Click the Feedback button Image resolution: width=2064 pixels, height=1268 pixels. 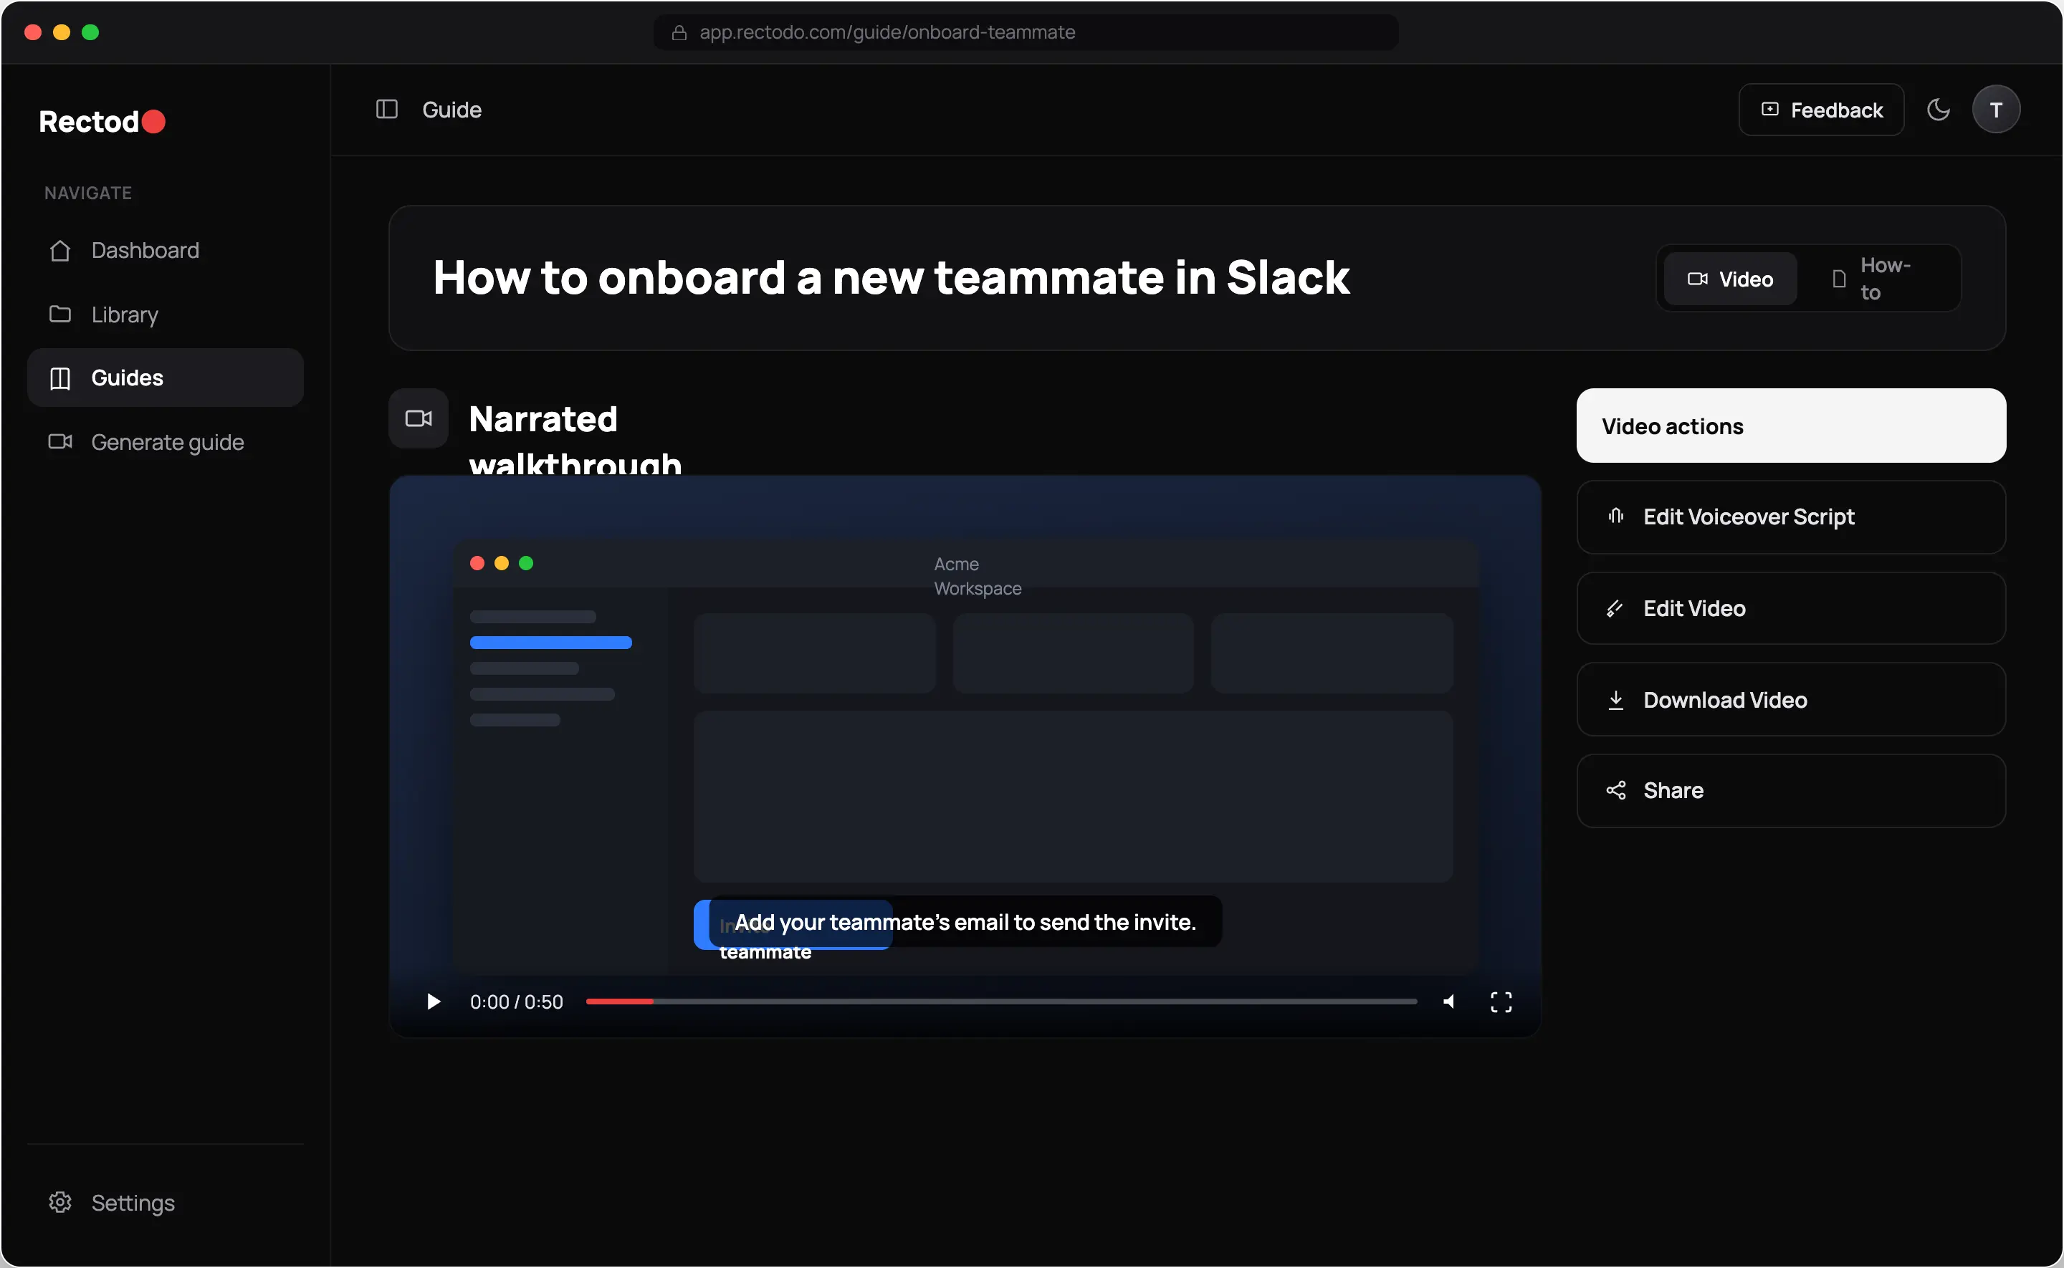[x=1821, y=109]
